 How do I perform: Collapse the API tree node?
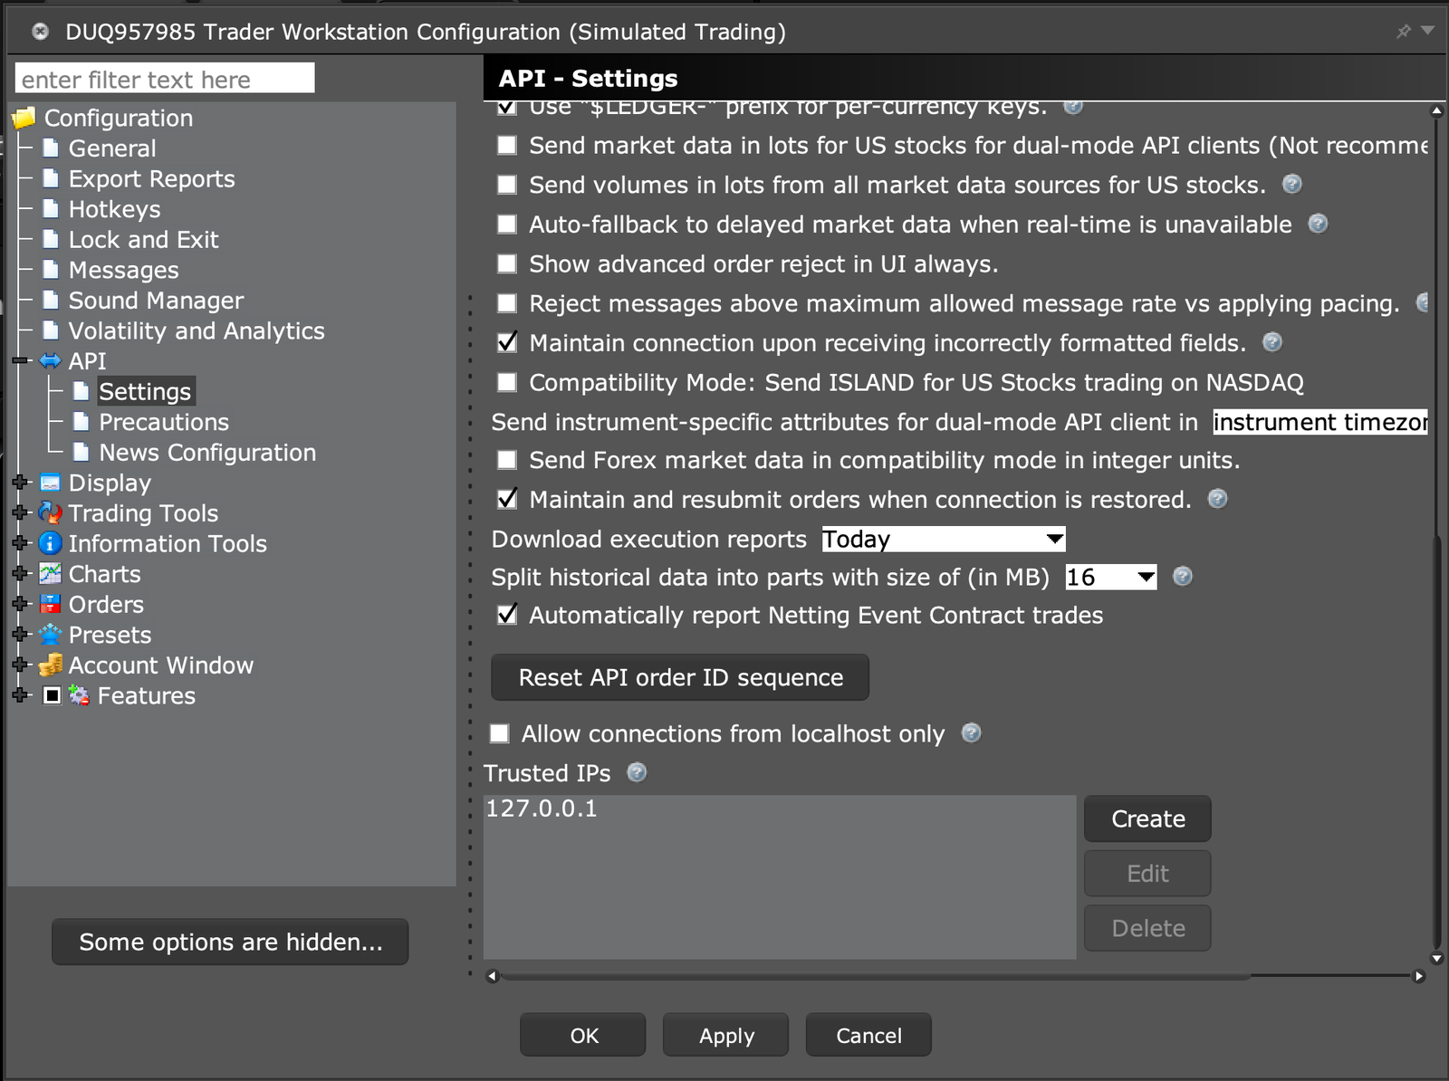coord(20,361)
